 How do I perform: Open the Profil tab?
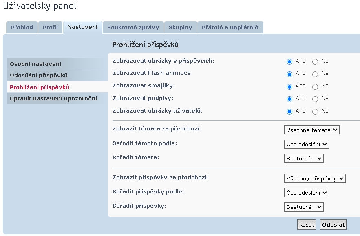click(x=51, y=27)
